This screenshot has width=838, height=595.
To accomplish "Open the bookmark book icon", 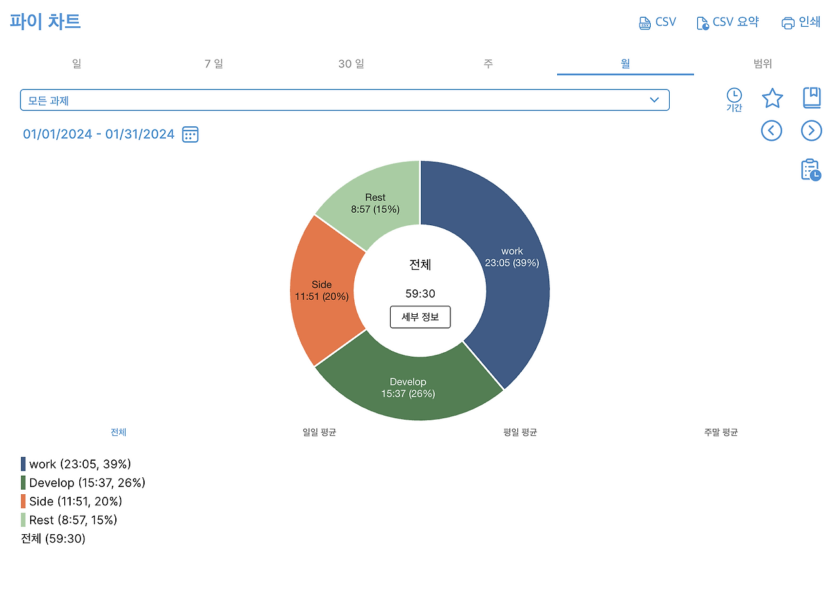I will (x=812, y=98).
